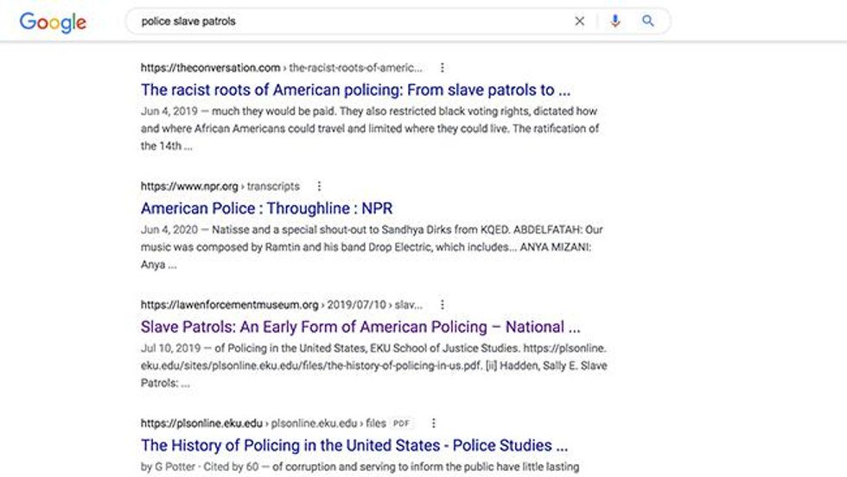Click the PDF badge on eku.edu result

(x=401, y=423)
